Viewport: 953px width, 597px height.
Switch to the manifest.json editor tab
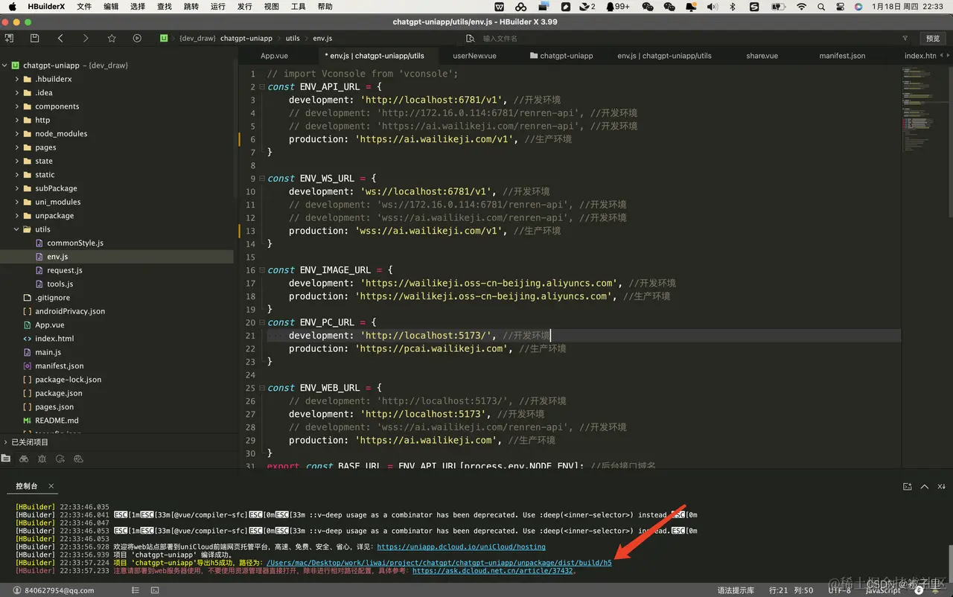pyautogui.click(x=842, y=56)
